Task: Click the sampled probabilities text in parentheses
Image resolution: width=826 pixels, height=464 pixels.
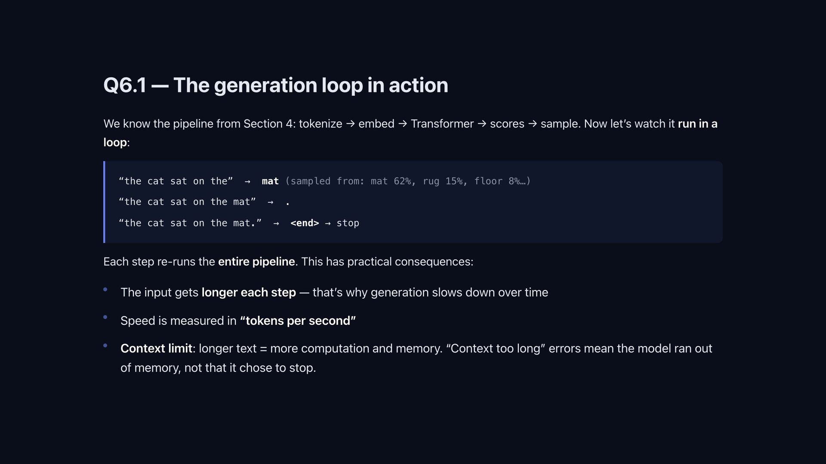Action: tap(408, 181)
